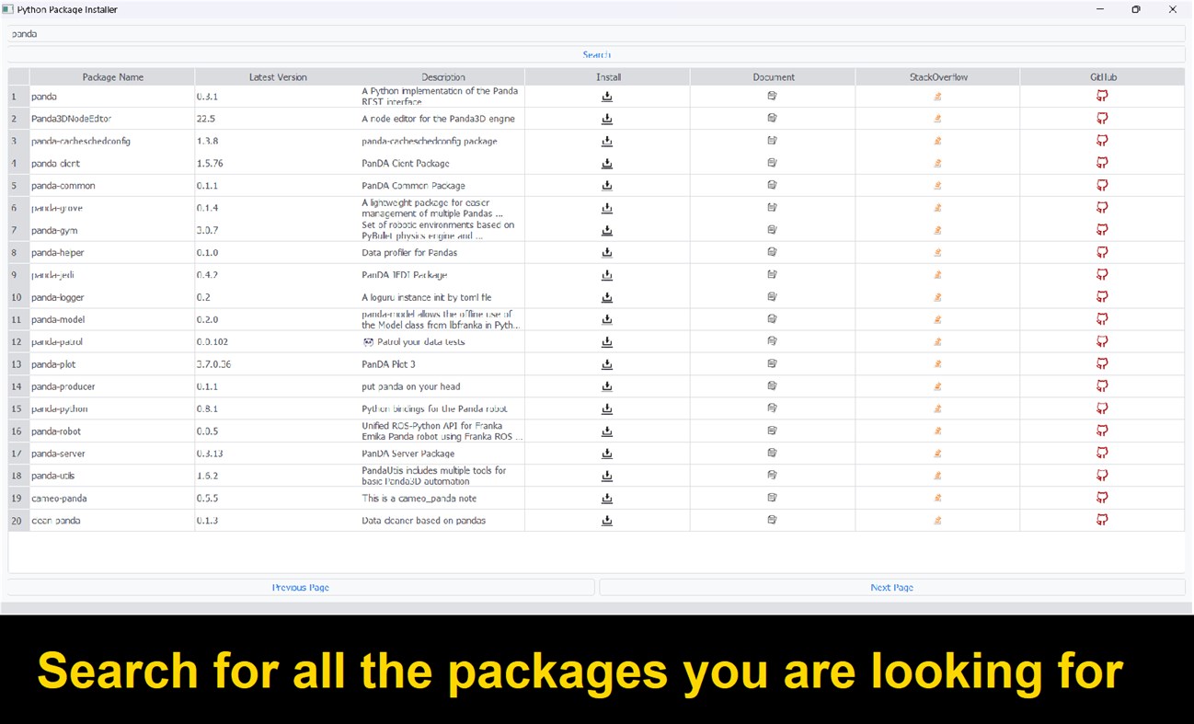Image resolution: width=1194 pixels, height=724 pixels.
Task: Open GitHub page for cameo-panda
Action: click(1101, 497)
